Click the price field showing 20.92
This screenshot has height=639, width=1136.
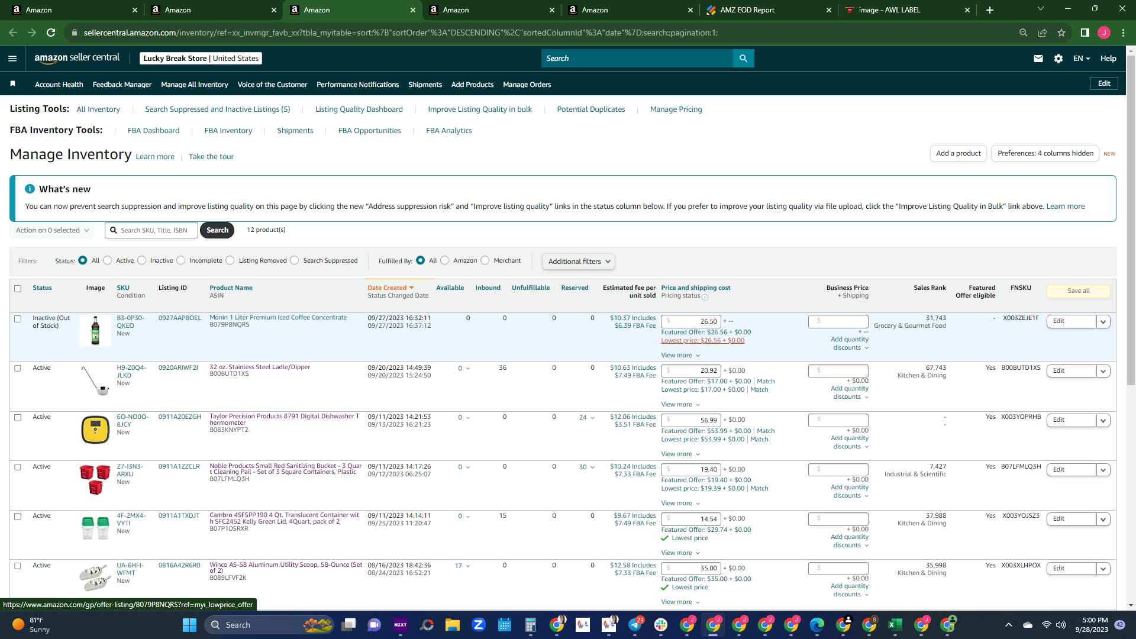[x=691, y=371]
